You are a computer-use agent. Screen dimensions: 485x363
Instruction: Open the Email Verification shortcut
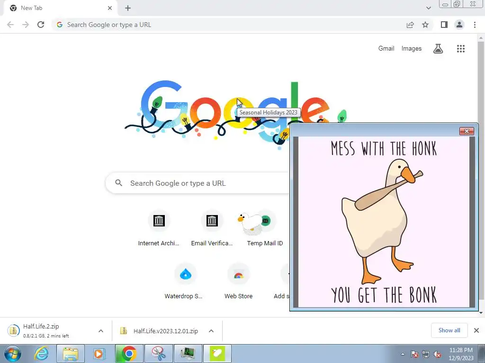(x=212, y=228)
